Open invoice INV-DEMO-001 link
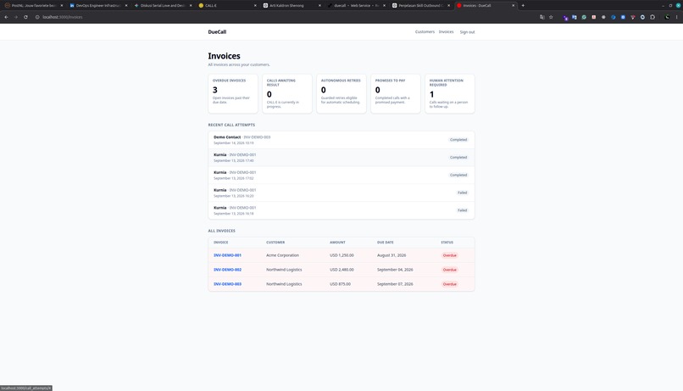The image size is (683, 391). 227,255
